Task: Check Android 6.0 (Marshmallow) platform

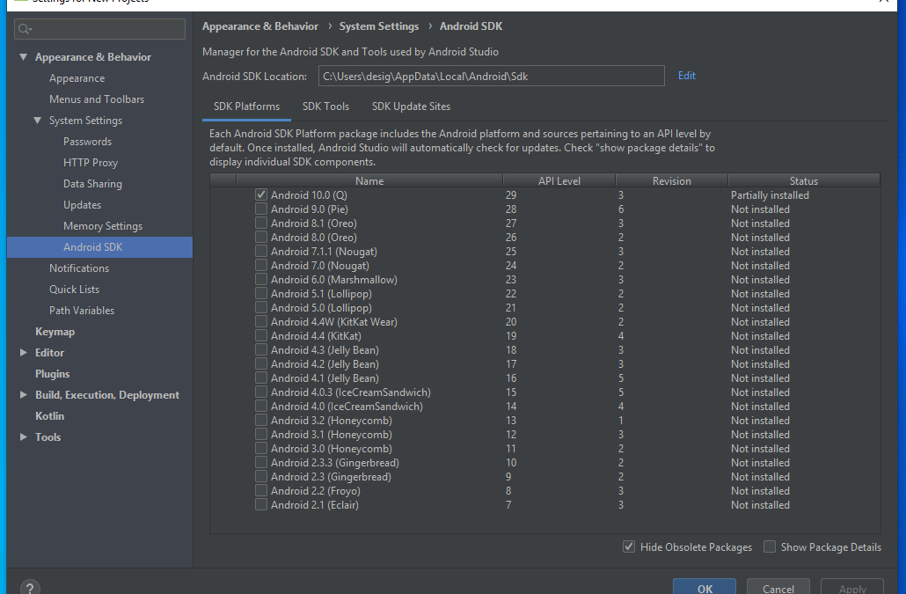Action: click(261, 279)
